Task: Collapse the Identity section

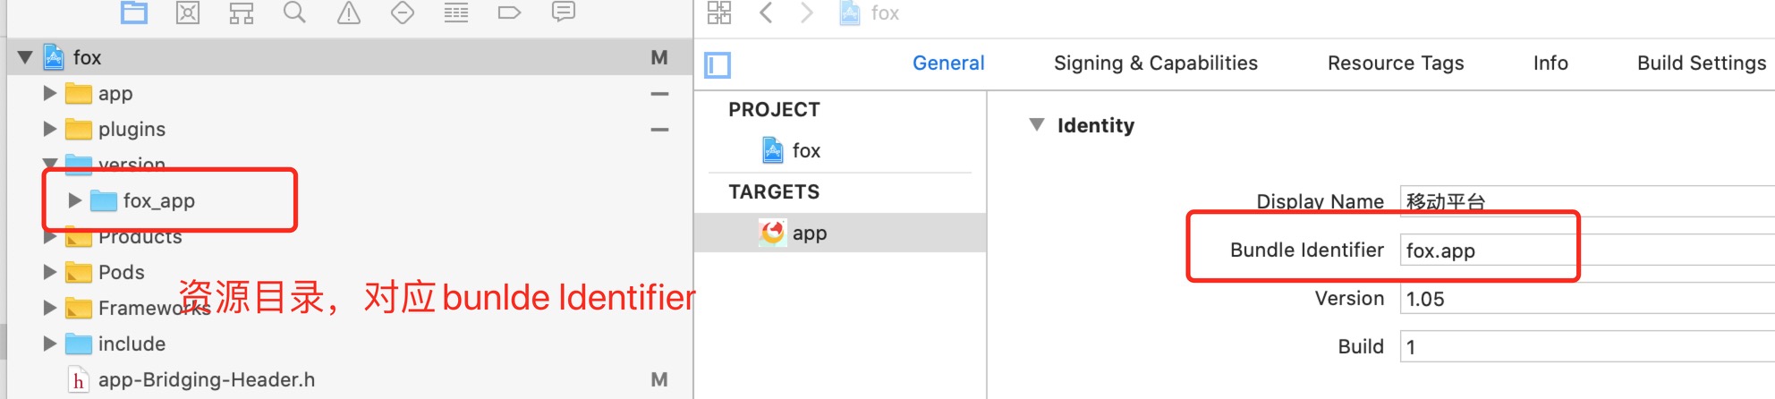Action: (x=1037, y=125)
